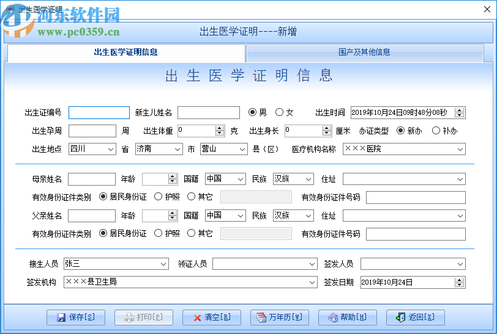497x334 pixels.
Task: Select father's 其它 ID type
Action: click(191, 233)
